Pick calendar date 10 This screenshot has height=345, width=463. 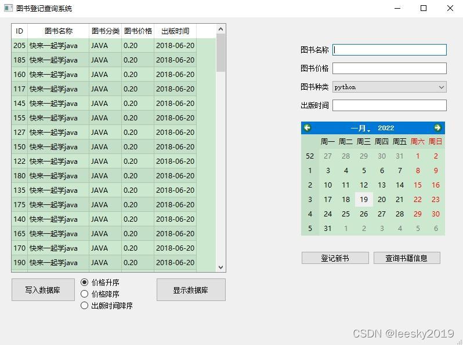[328, 185]
